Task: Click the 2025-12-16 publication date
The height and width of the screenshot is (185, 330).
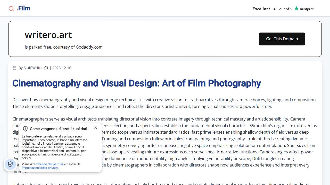Action: [62, 68]
